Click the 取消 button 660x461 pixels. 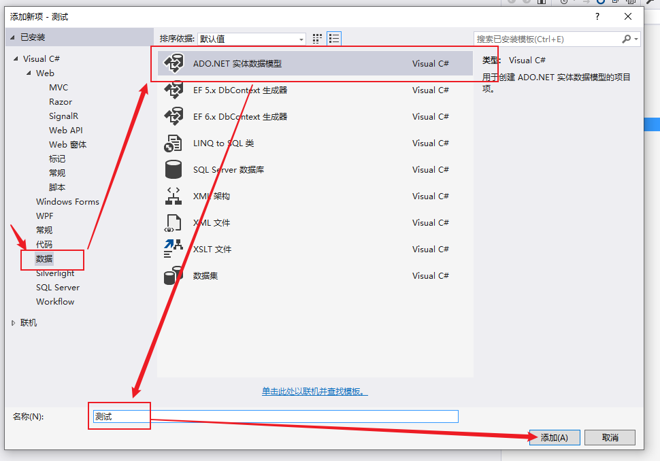coord(610,437)
